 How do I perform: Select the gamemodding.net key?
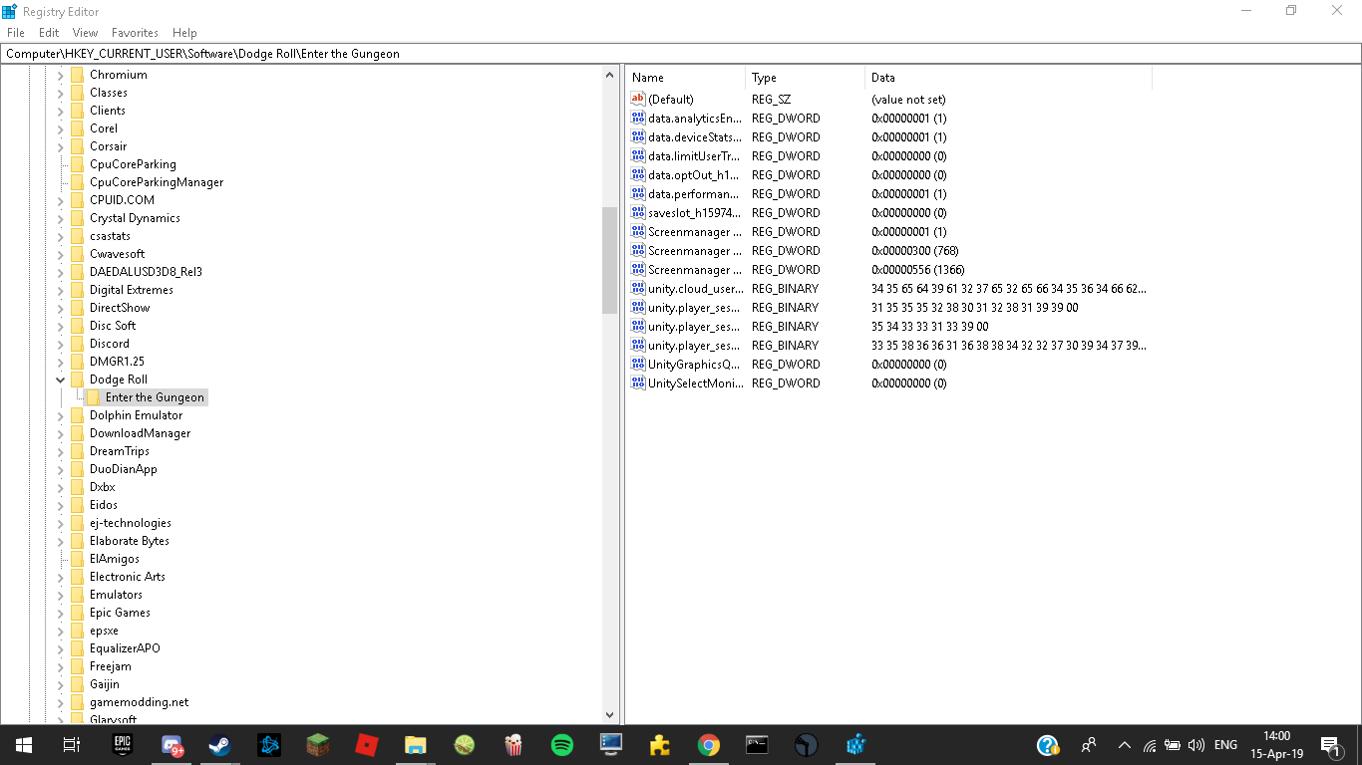[x=140, y=702]
